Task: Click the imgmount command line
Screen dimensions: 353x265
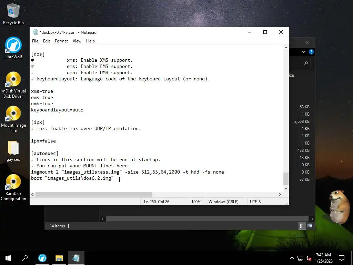Action: [128, 172]
